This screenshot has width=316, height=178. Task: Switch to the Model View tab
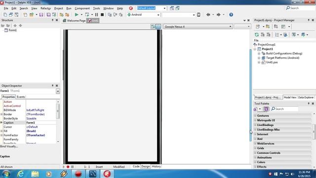coord(290,97)
